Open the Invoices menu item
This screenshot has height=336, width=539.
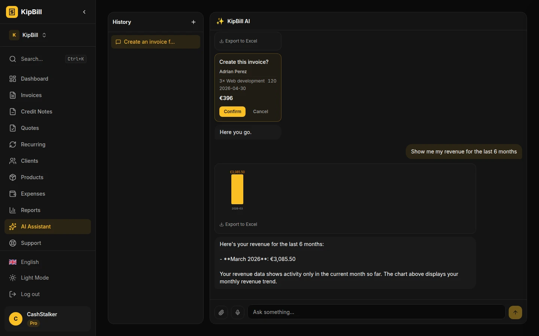point(31,95)
